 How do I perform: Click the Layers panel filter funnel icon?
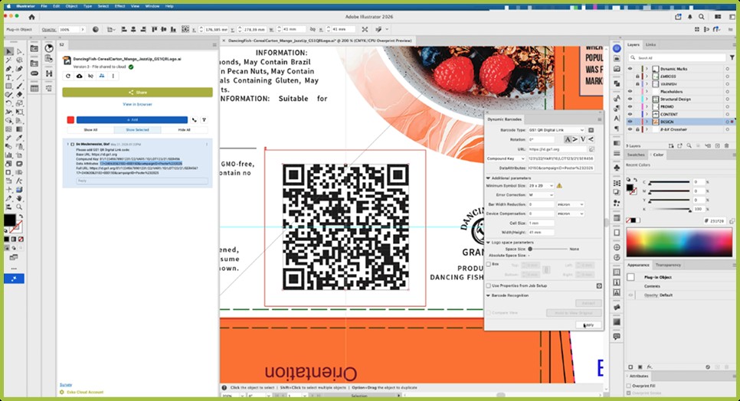[732, 57]
